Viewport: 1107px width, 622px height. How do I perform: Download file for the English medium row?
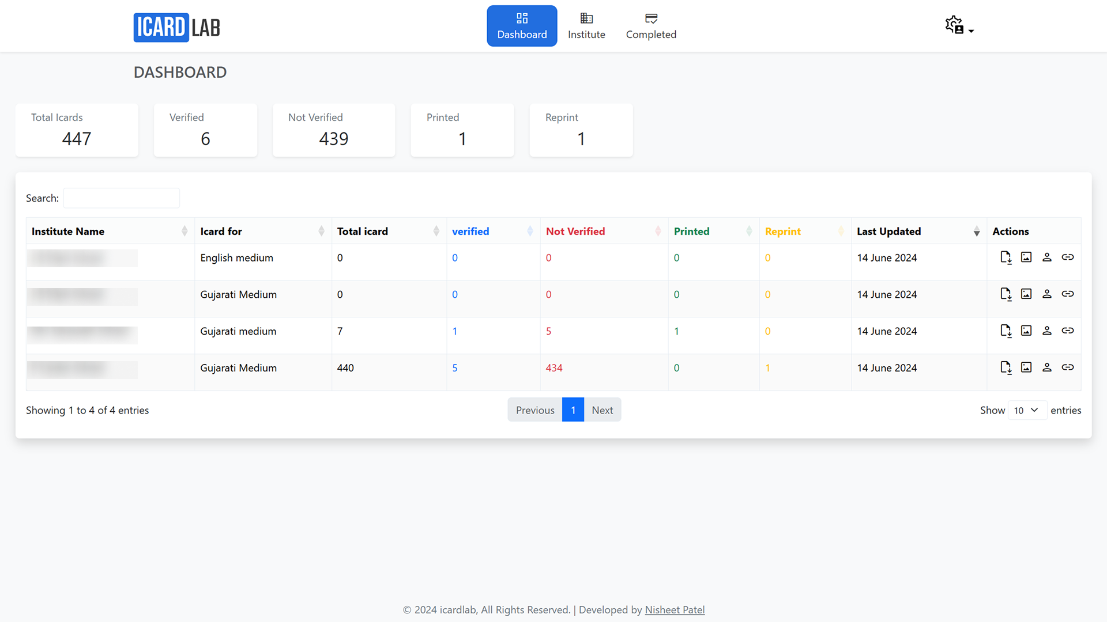tap(1006, 257)
